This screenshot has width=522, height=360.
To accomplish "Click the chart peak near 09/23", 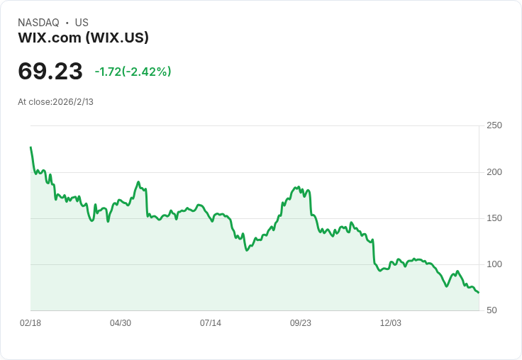I will (x=299, y=187).
